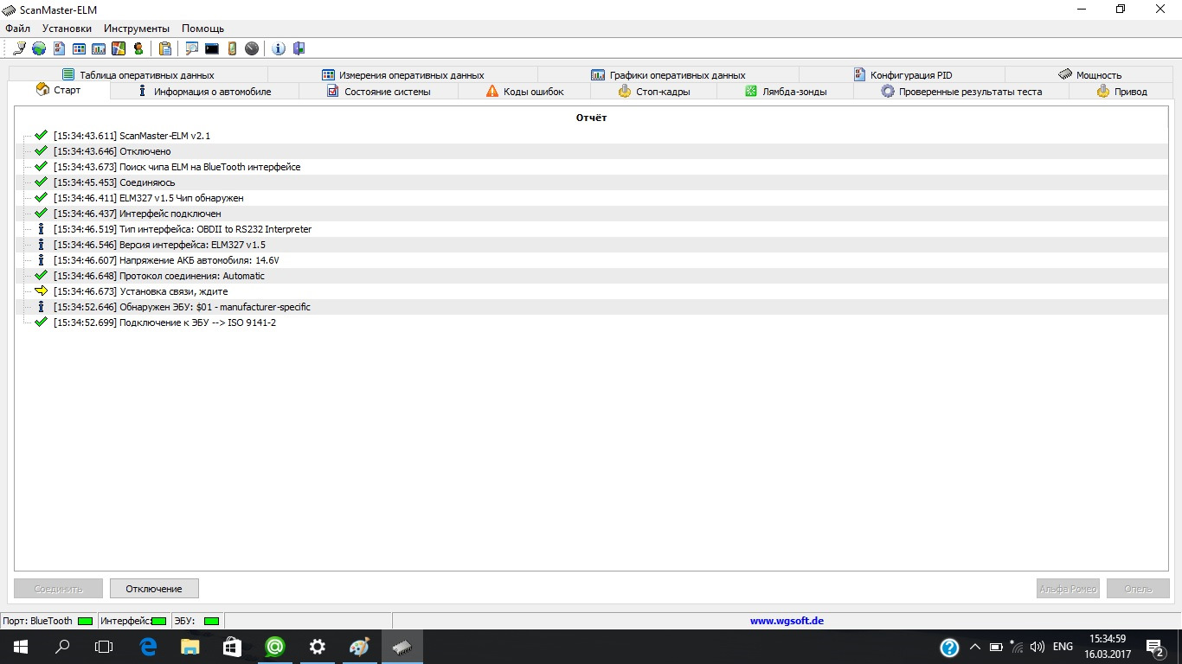The width and height of the screenshot is (1182, 664).
Task: Click the greyed-out Соединить button
Action: [x=58, y=589]
